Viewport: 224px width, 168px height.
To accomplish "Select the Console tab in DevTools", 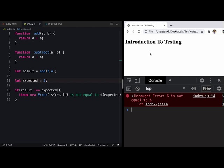I will click(x=155, y=80).
